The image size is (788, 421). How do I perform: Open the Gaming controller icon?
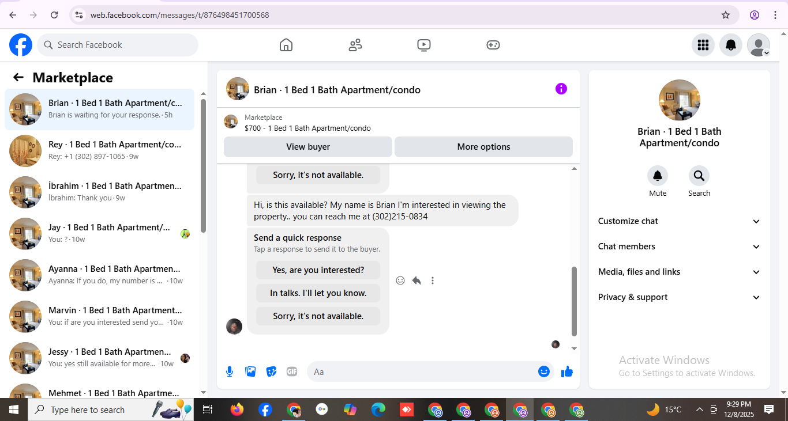(493, 45)
